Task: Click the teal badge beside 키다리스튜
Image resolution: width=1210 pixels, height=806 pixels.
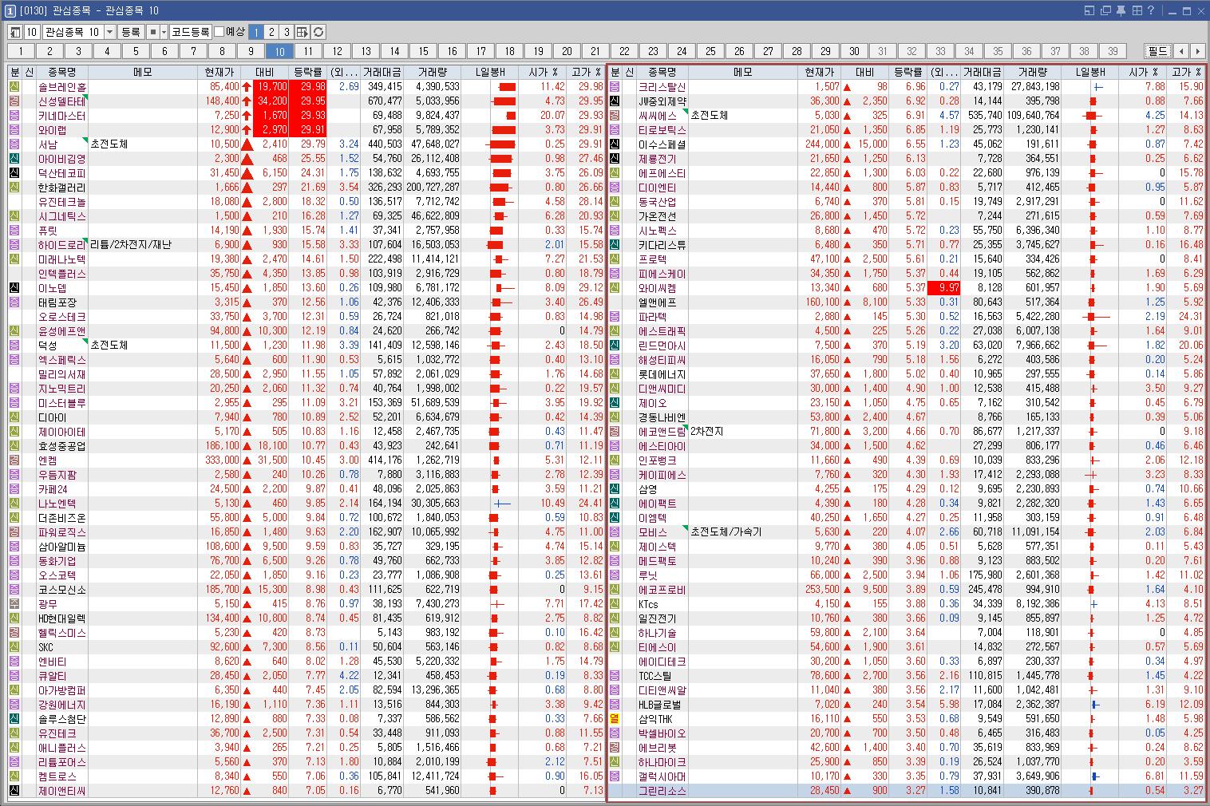Action: pyautogui.click(x=615, y=245)
